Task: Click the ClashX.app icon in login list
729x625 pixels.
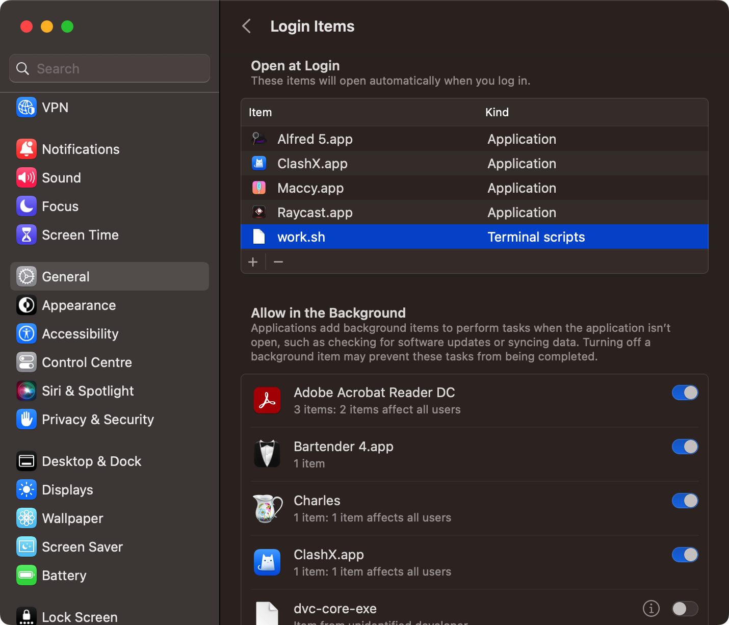Action: (x=259, y=163)
